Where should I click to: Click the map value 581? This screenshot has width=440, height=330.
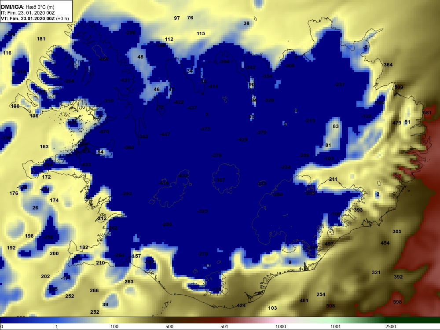[427, 113]
